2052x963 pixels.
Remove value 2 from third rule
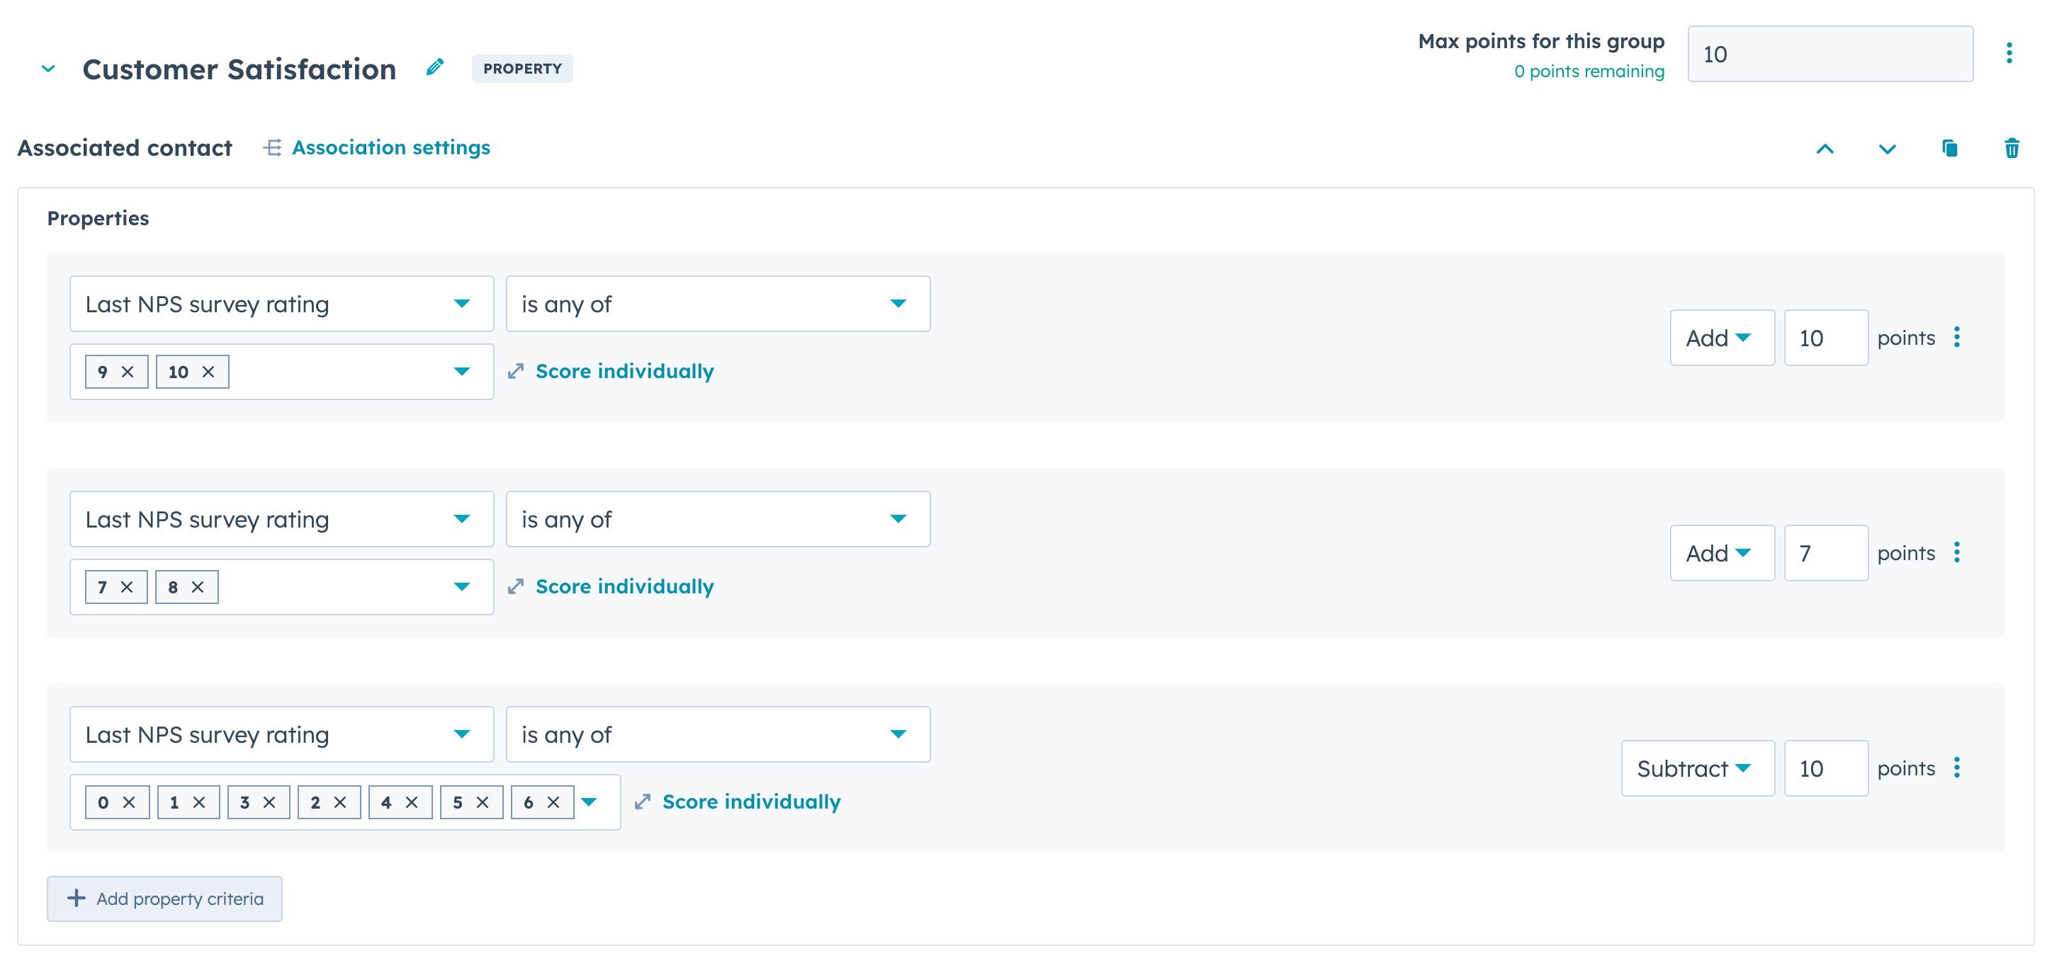coord(340,802)
